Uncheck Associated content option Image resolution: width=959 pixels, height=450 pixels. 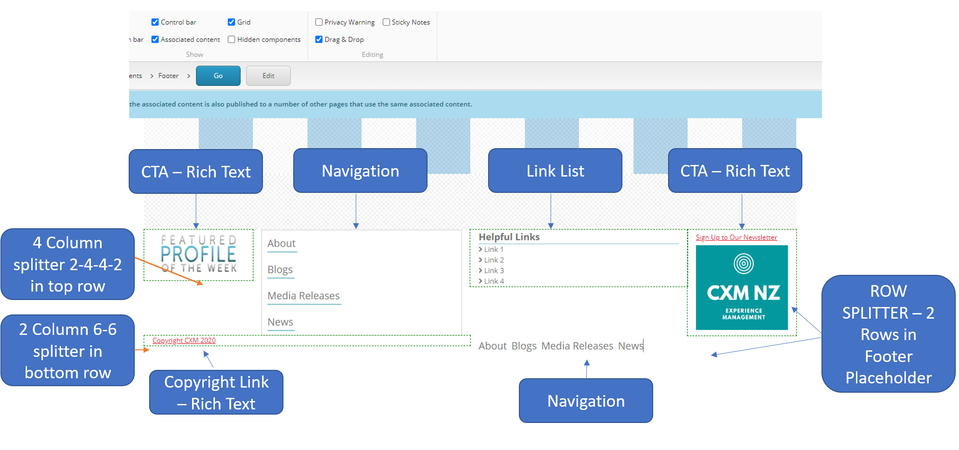pyautogui.click(x=155, y=39)
